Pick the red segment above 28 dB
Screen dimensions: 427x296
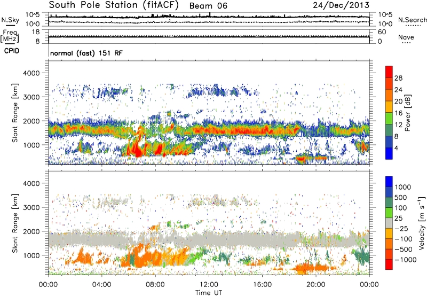click(x=389, y=72)
